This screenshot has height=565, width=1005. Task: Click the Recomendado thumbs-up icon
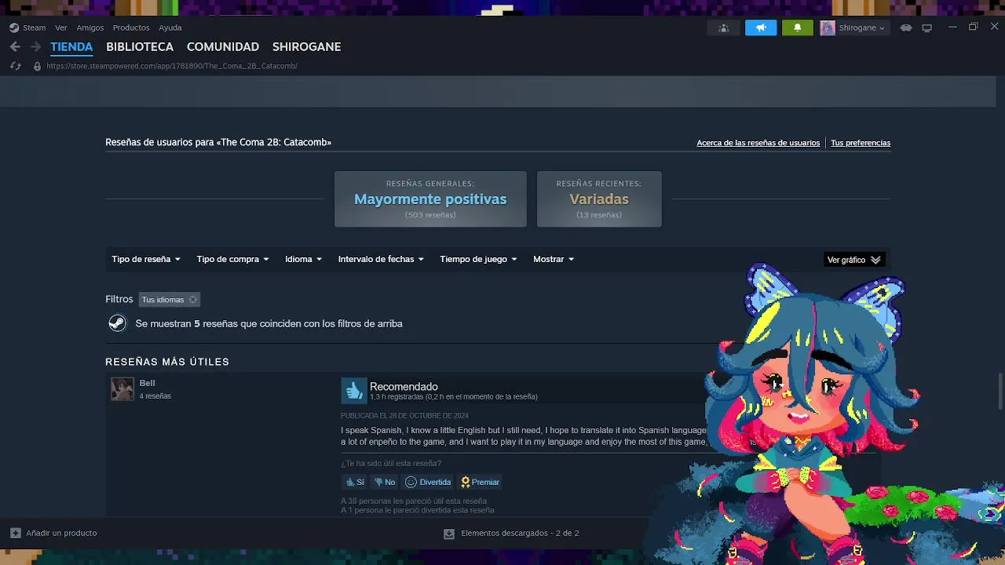point(354,390)
